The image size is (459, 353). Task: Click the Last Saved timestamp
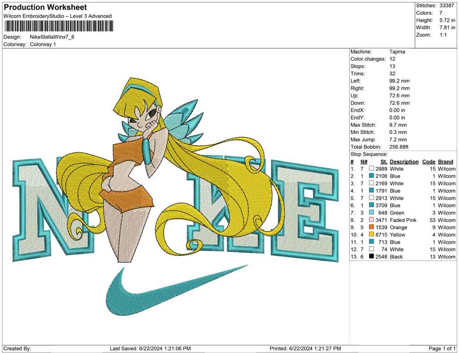click(x=150, y=348)
